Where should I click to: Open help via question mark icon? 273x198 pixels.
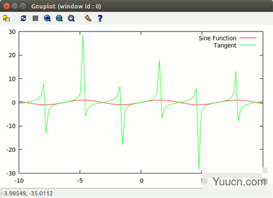(x=100, y=18)
